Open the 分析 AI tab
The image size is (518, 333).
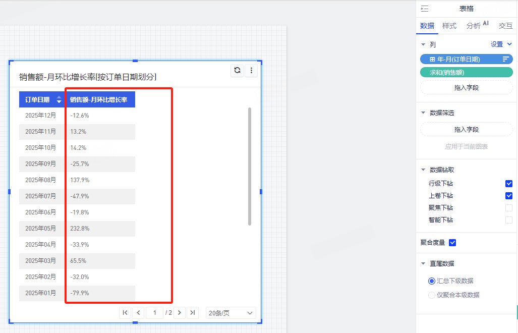coord(477,26)
